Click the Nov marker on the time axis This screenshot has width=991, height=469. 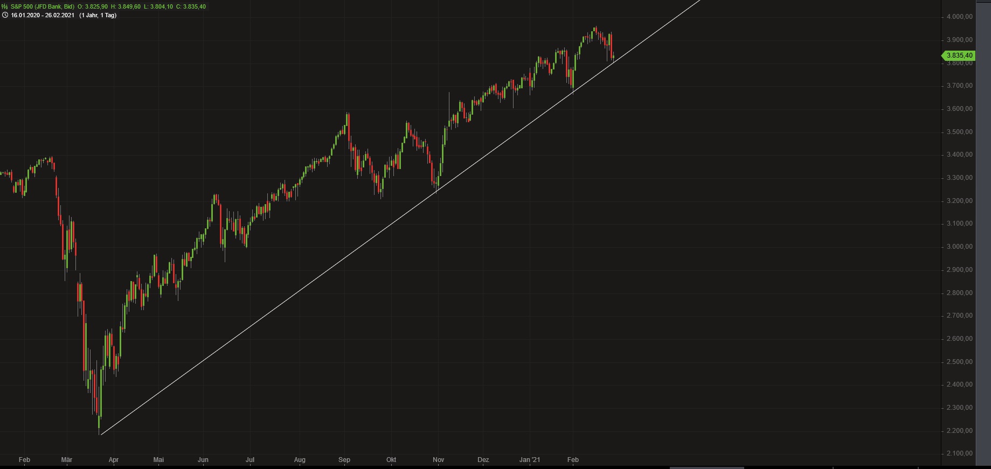[x=439, y=460]
